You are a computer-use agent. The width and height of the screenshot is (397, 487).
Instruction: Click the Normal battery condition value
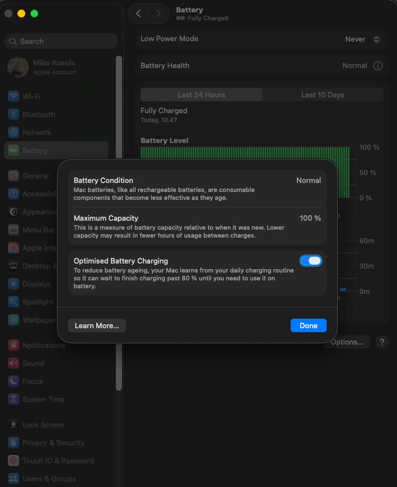[309, 181]
